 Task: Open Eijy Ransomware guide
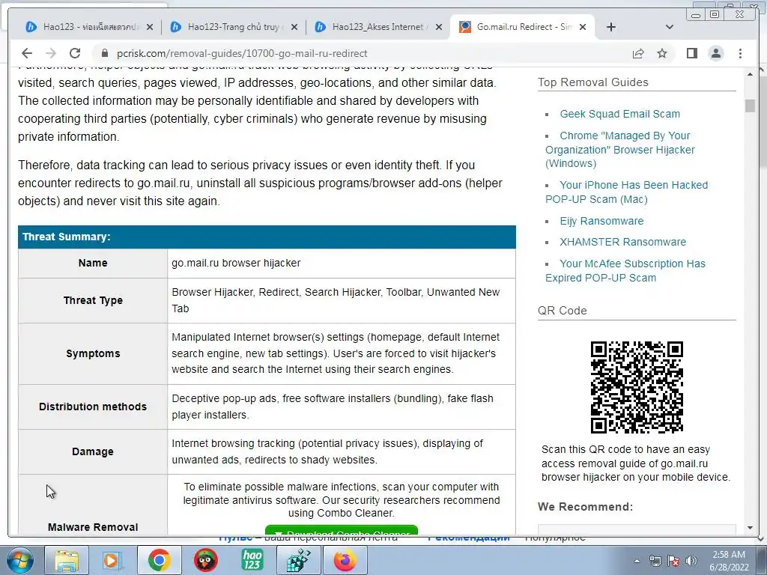click(601, 221)
